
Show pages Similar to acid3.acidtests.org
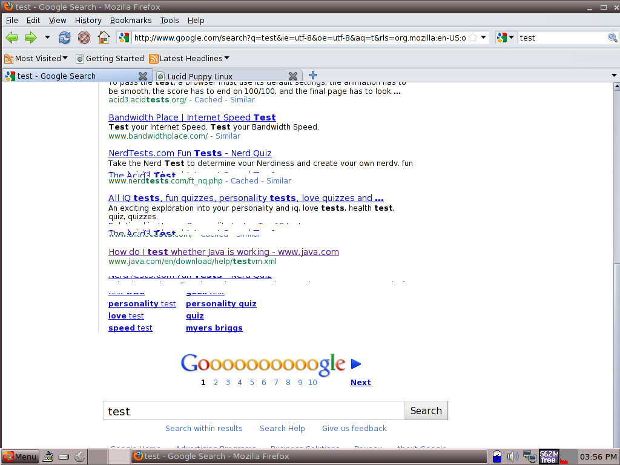242,100
